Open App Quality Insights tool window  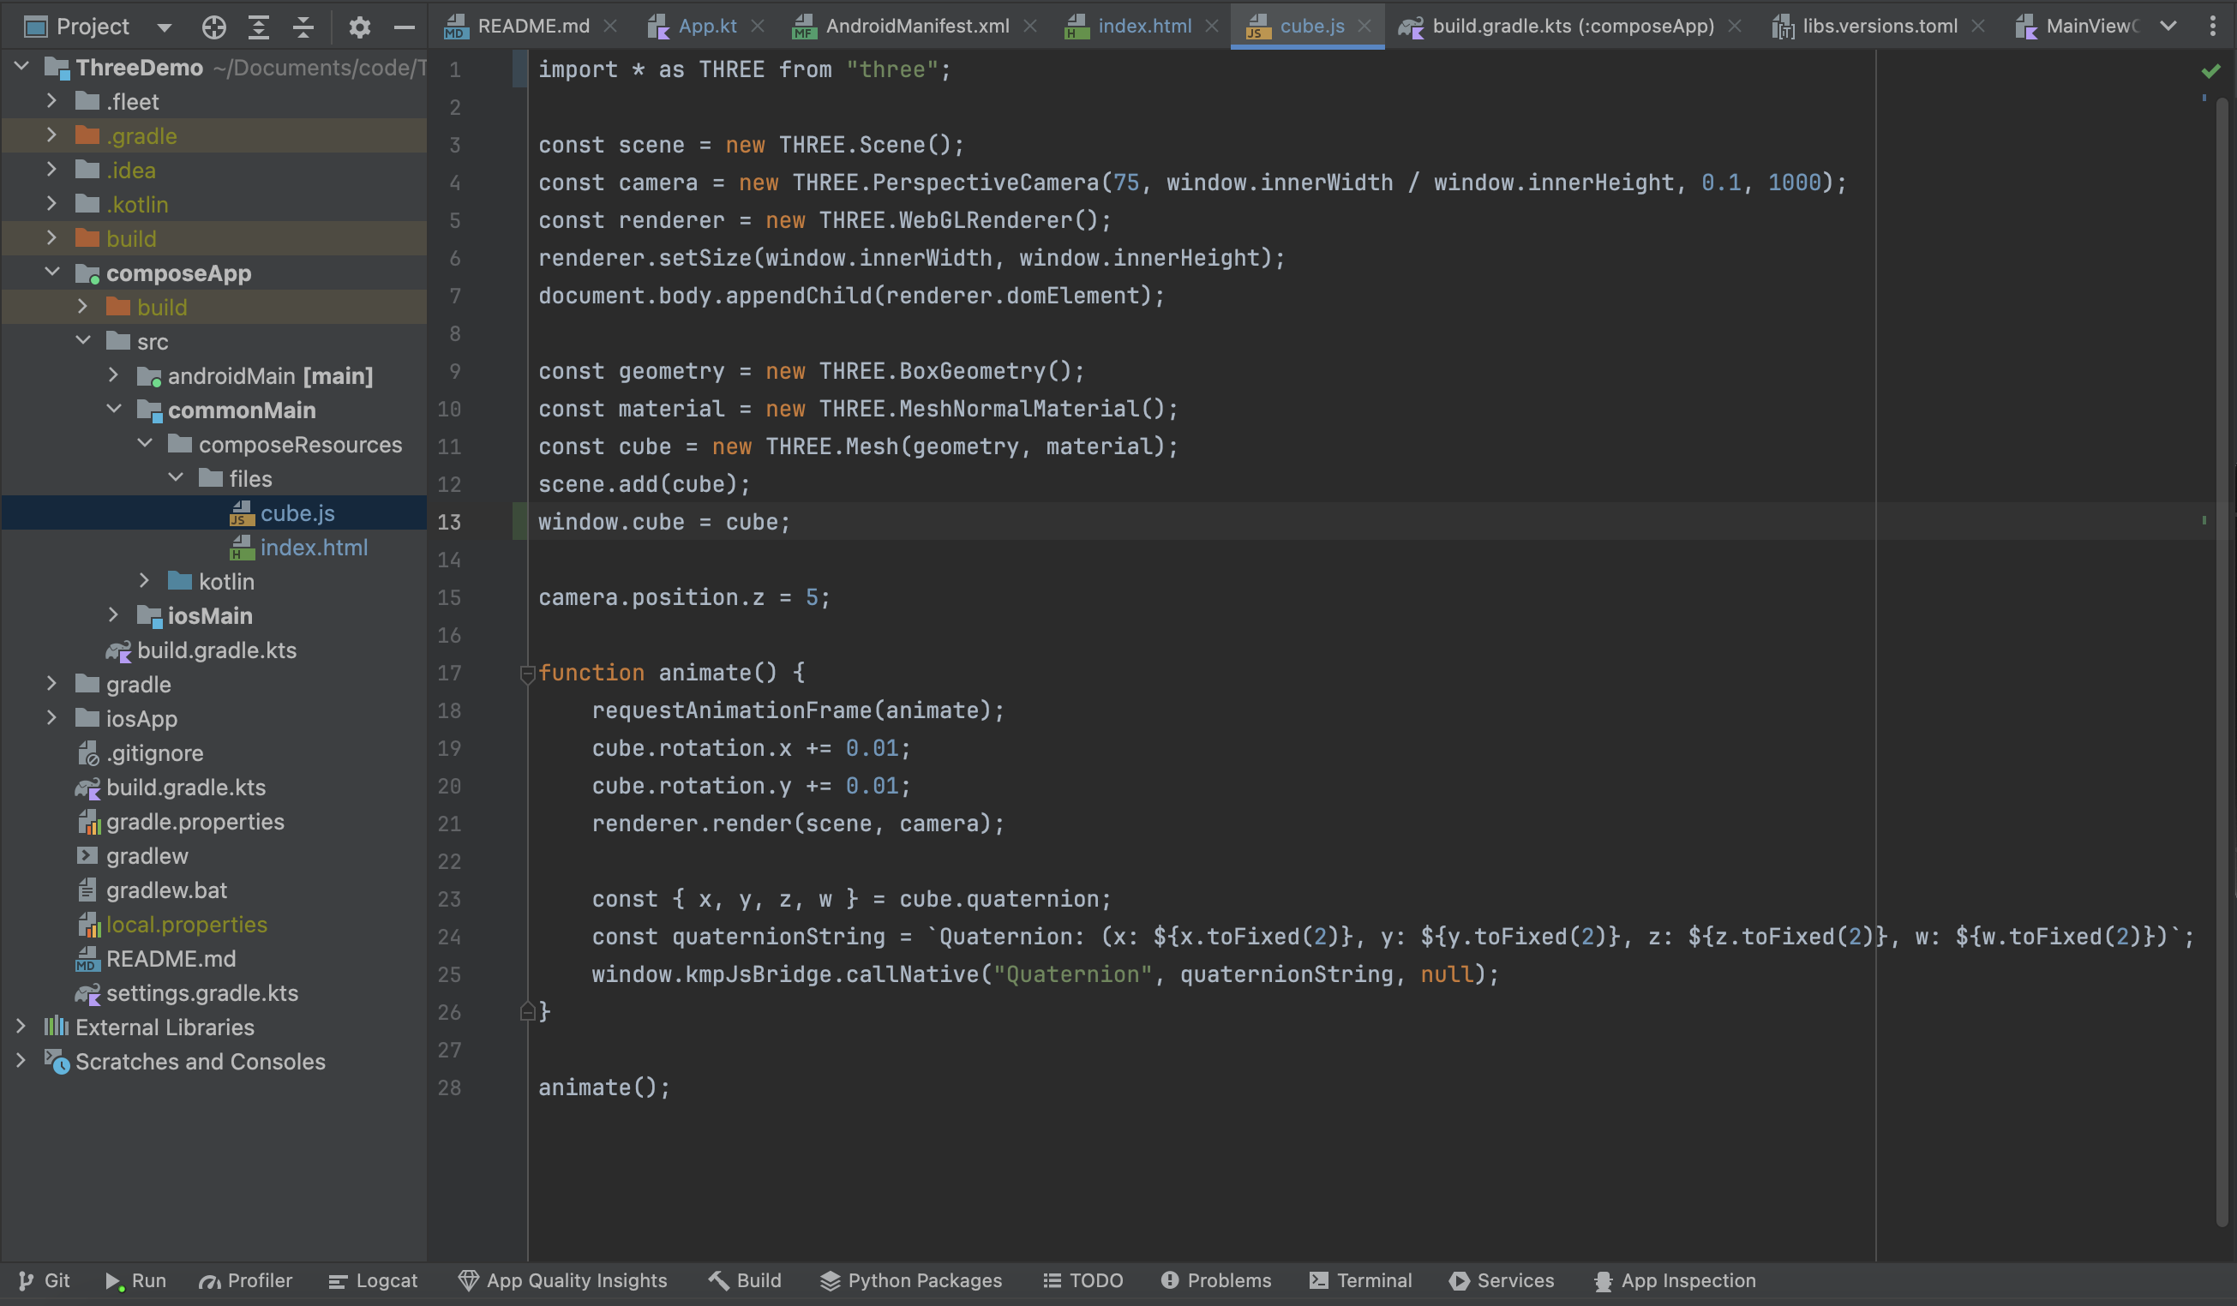[563, 1280]
